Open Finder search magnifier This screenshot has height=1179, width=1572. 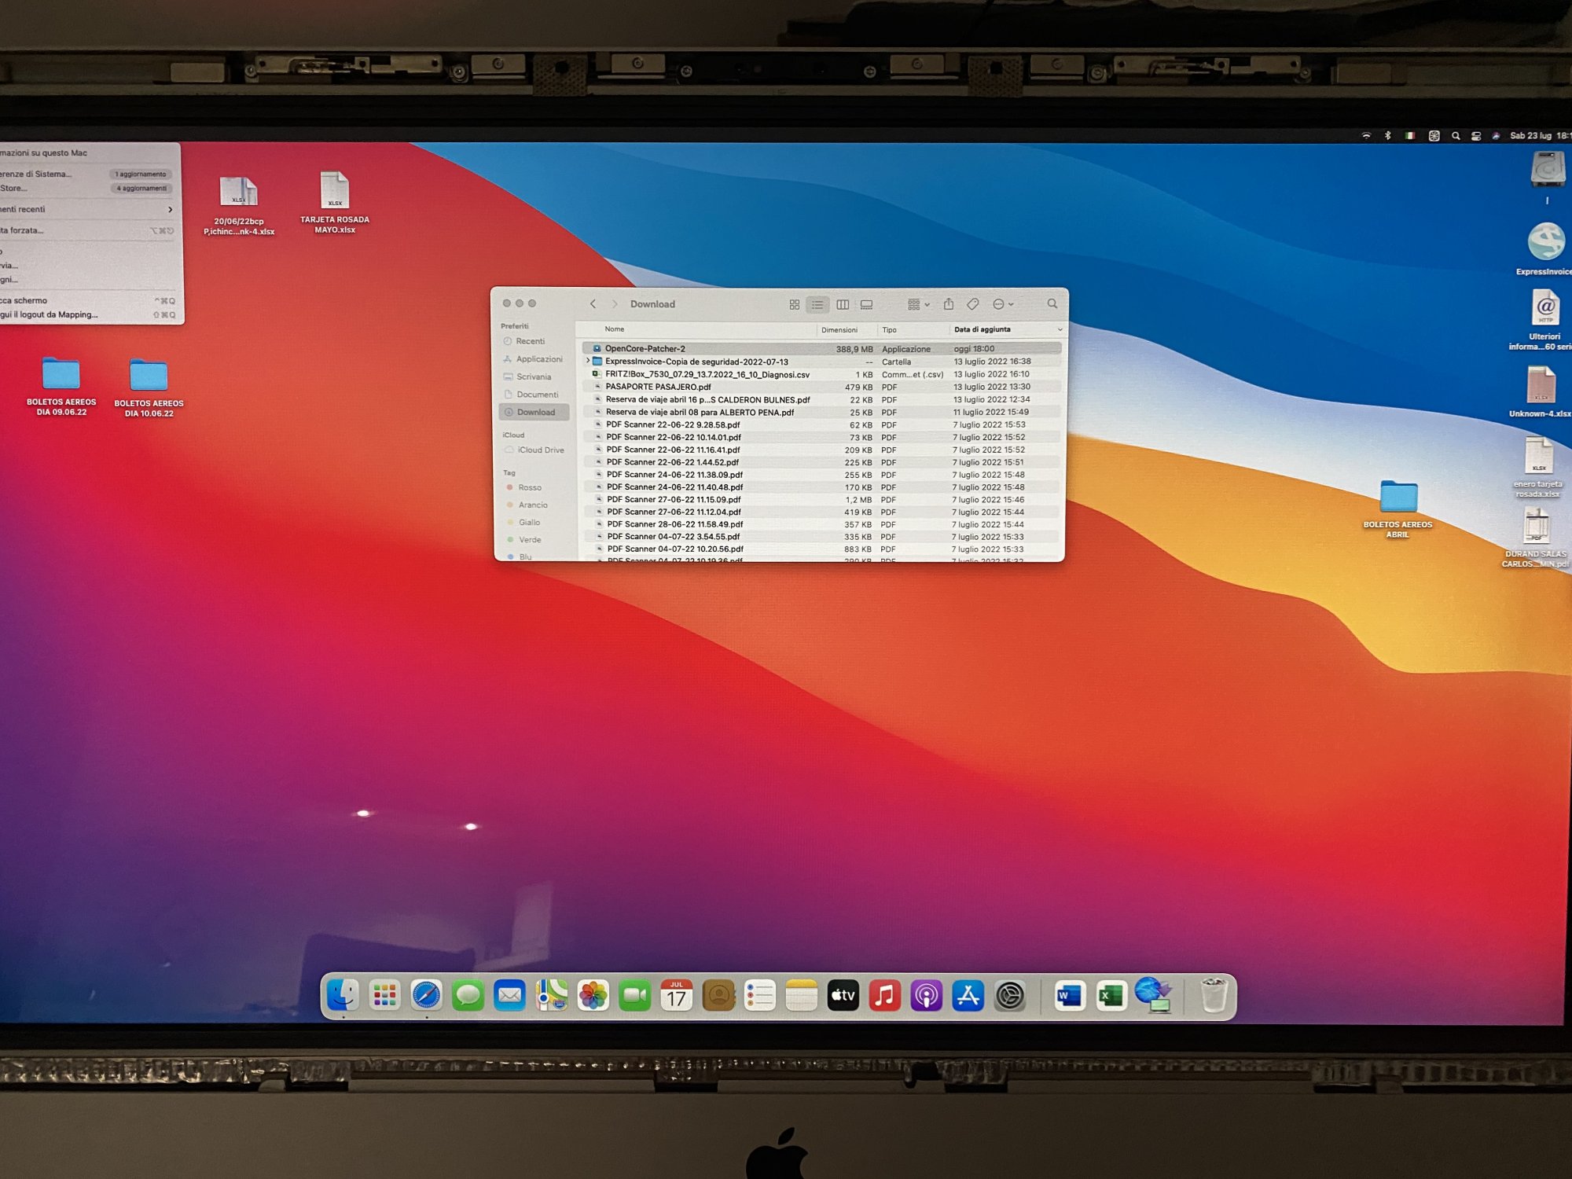click(x=1052, y=303)
